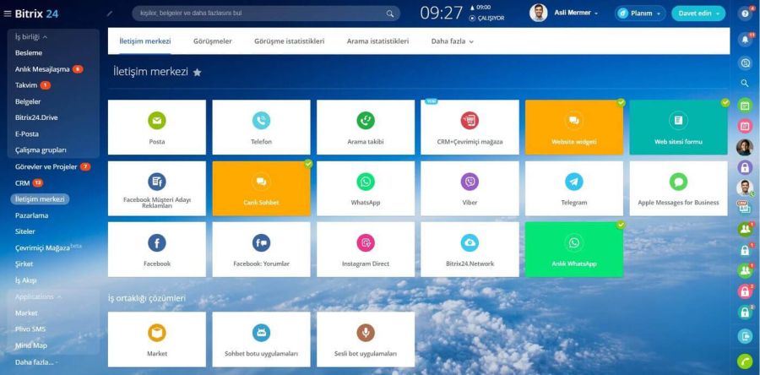
Task: Open CRM+Çevrimiçi mağaza tile
Action: click(470, 128)
